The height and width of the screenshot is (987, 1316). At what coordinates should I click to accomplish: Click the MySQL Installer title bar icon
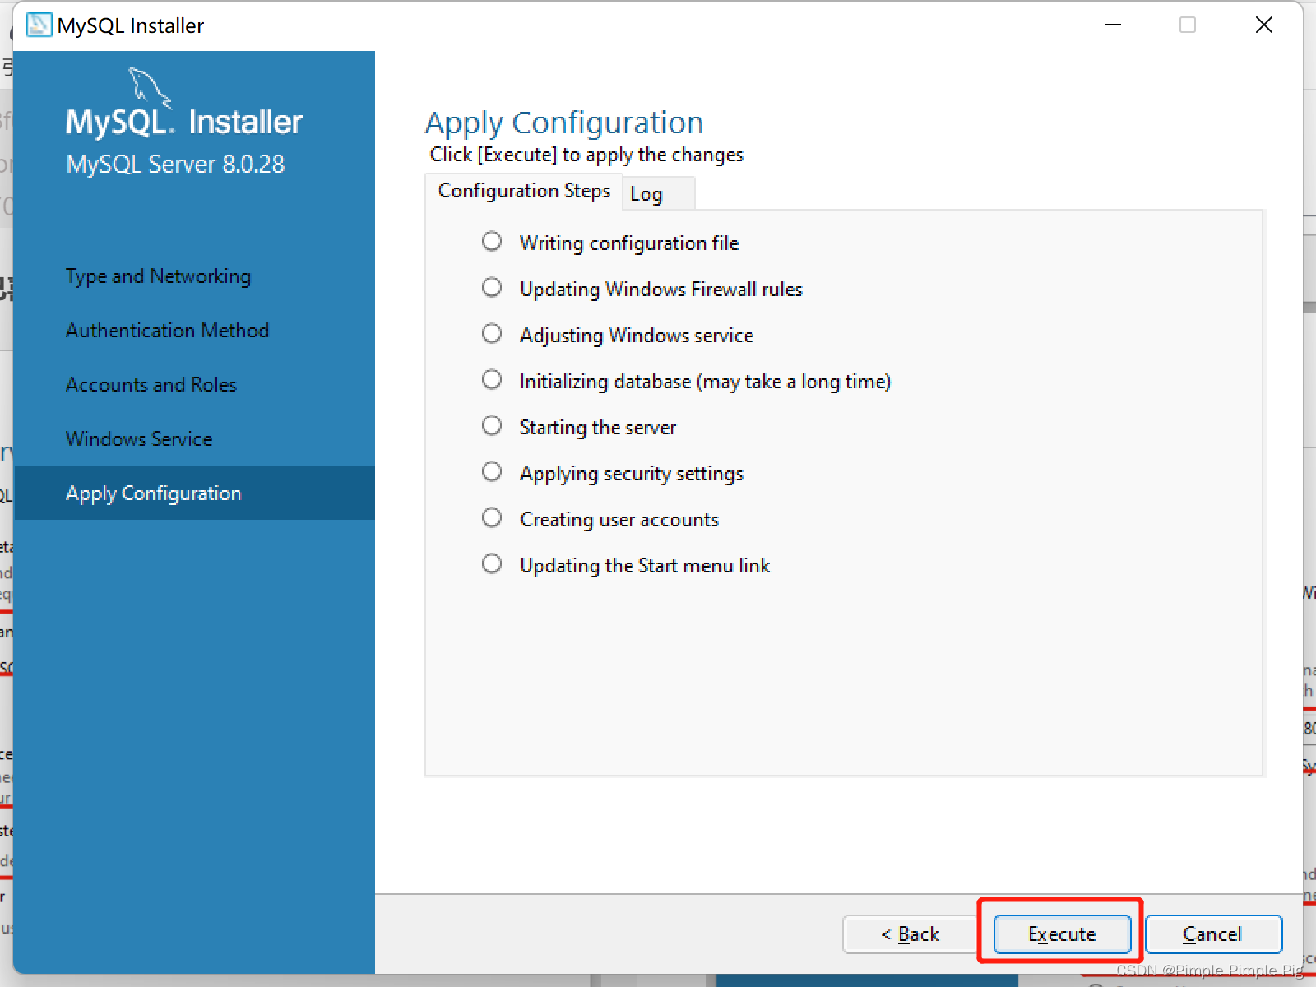pyautogui.click(x=39, y=25)
